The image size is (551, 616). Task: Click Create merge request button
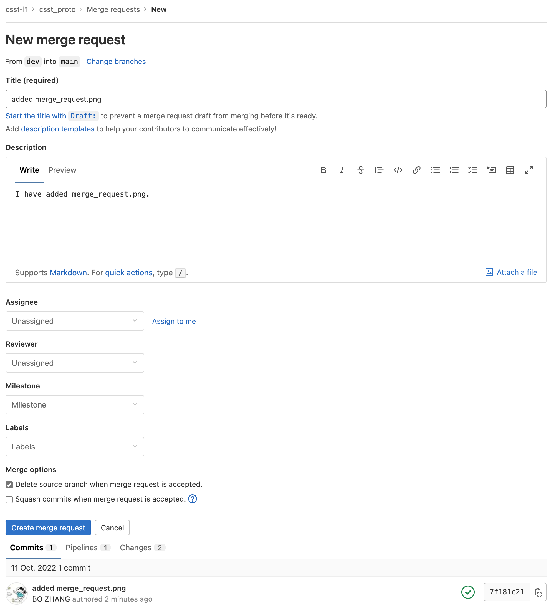(48, 528)
